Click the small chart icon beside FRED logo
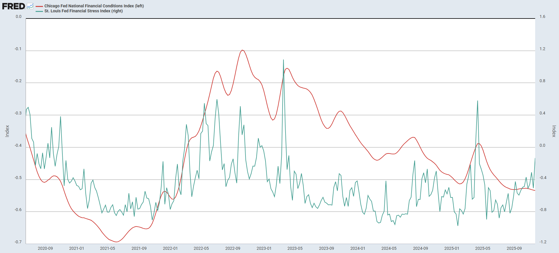 pyautogui.click(x=30, y=6)
